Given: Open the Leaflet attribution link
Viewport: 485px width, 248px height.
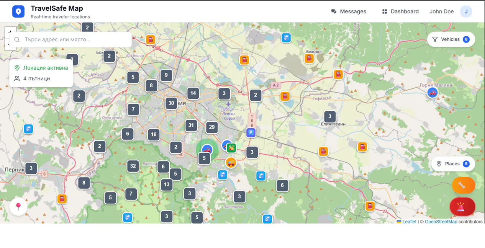Looking at the screenshot, I should point(409,222).
